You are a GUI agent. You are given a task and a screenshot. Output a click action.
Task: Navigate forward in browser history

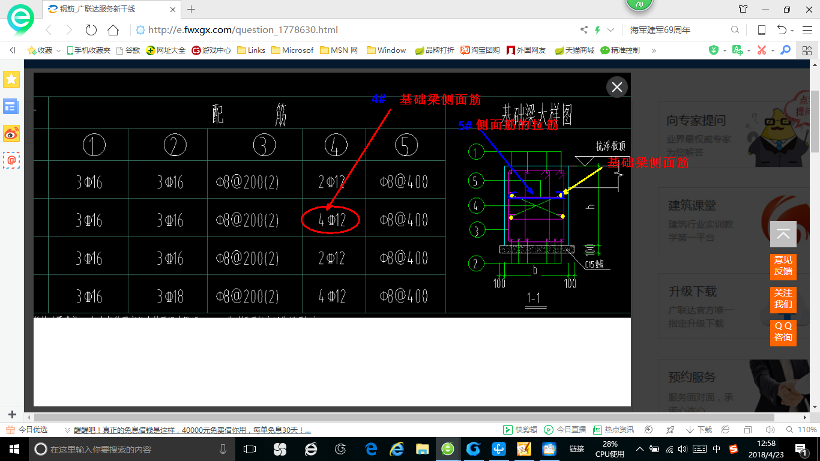pyautogui.click(x=69, y=30)
